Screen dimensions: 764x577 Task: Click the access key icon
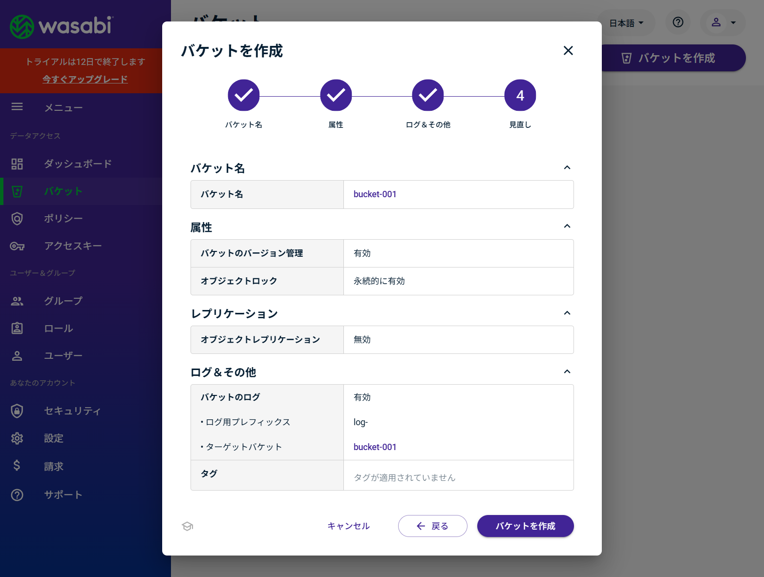(x=17, y=246)
